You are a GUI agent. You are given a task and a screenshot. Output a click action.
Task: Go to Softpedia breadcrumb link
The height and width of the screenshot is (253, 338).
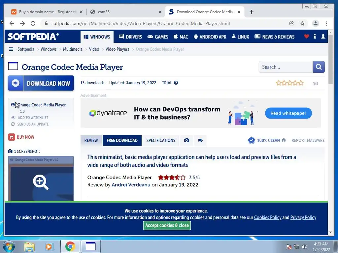click(26, 49)
